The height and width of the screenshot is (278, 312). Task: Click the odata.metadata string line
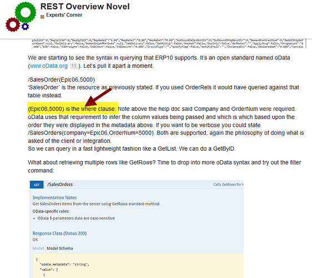(64, 265)
